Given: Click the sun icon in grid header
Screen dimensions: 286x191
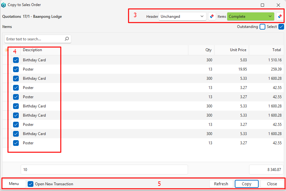Looking at the screenshot, I should tap(6, 50).
